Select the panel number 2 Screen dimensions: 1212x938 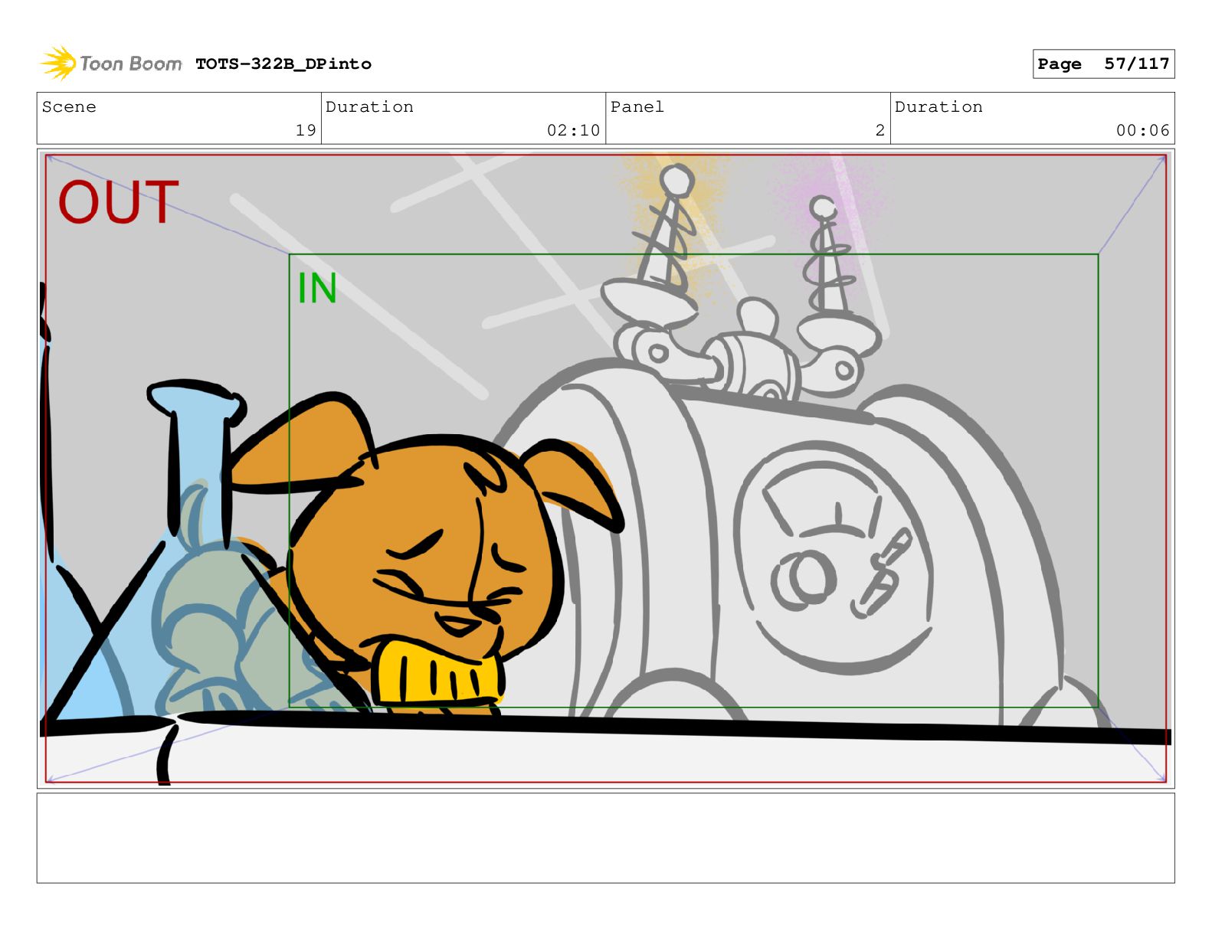tap(880, 130)
